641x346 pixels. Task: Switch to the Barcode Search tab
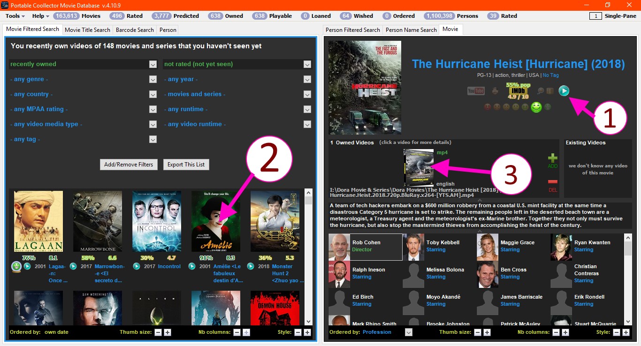coord(135,30)
